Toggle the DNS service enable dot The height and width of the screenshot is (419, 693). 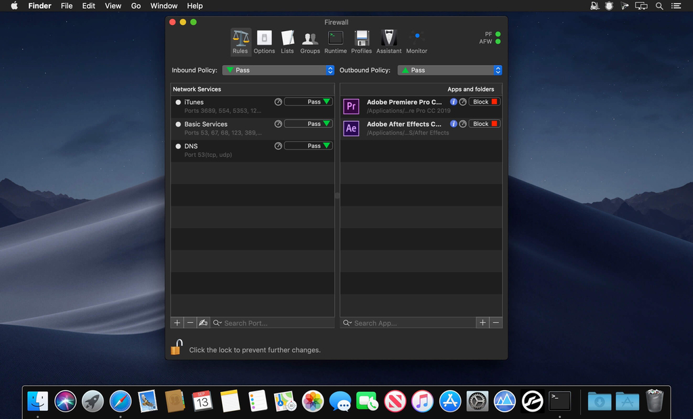(178, 146)
